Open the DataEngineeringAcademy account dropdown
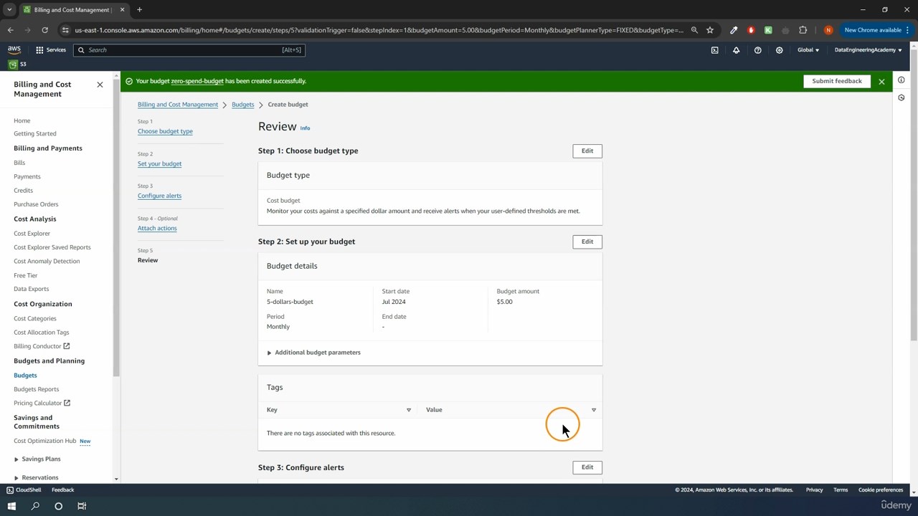 [868, 50]
